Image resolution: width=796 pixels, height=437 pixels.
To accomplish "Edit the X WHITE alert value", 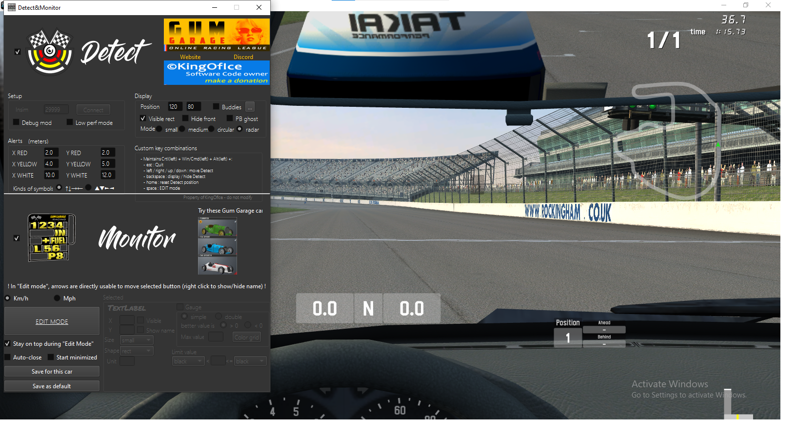I will click(x=51, y=175).
